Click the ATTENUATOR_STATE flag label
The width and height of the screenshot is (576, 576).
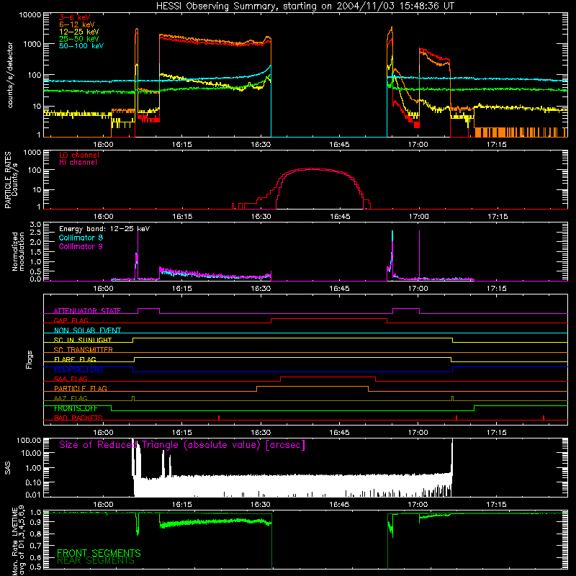[87, 311]
